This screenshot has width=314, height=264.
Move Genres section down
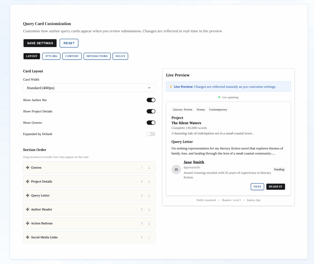149,168
